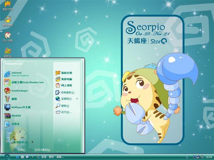Click the system tray icon beside the clock
Image resolution: width=214 pixels, height=160 pixels.
(x=202, y=157)
